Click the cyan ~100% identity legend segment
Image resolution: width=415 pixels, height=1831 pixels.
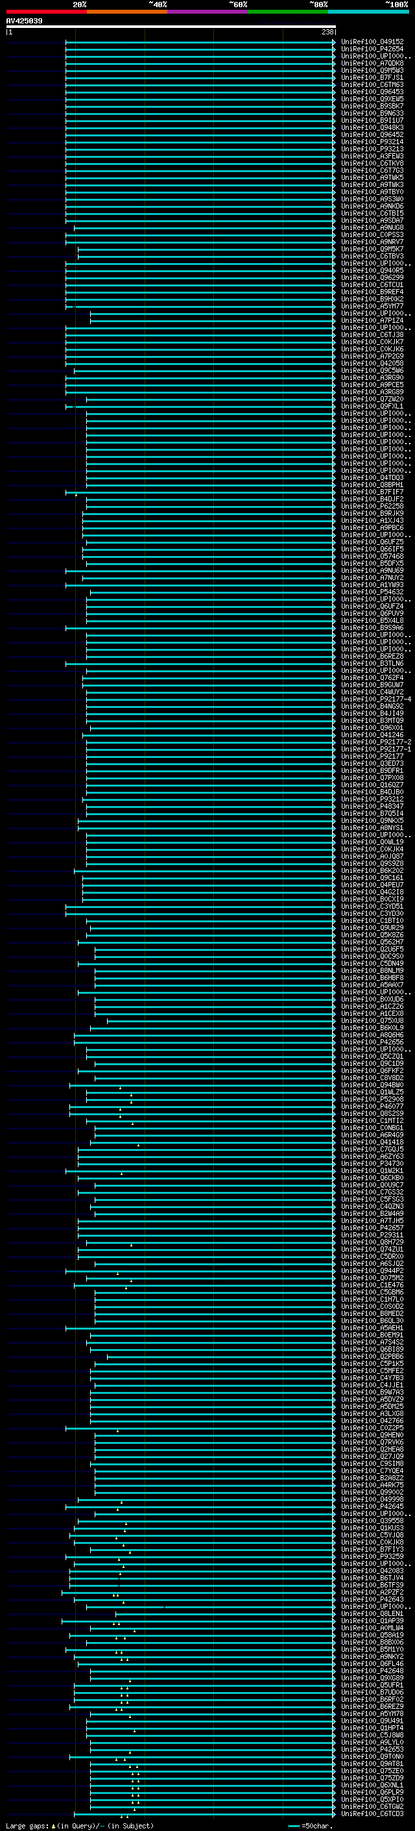pyautogui.click(x=368, y=12)
